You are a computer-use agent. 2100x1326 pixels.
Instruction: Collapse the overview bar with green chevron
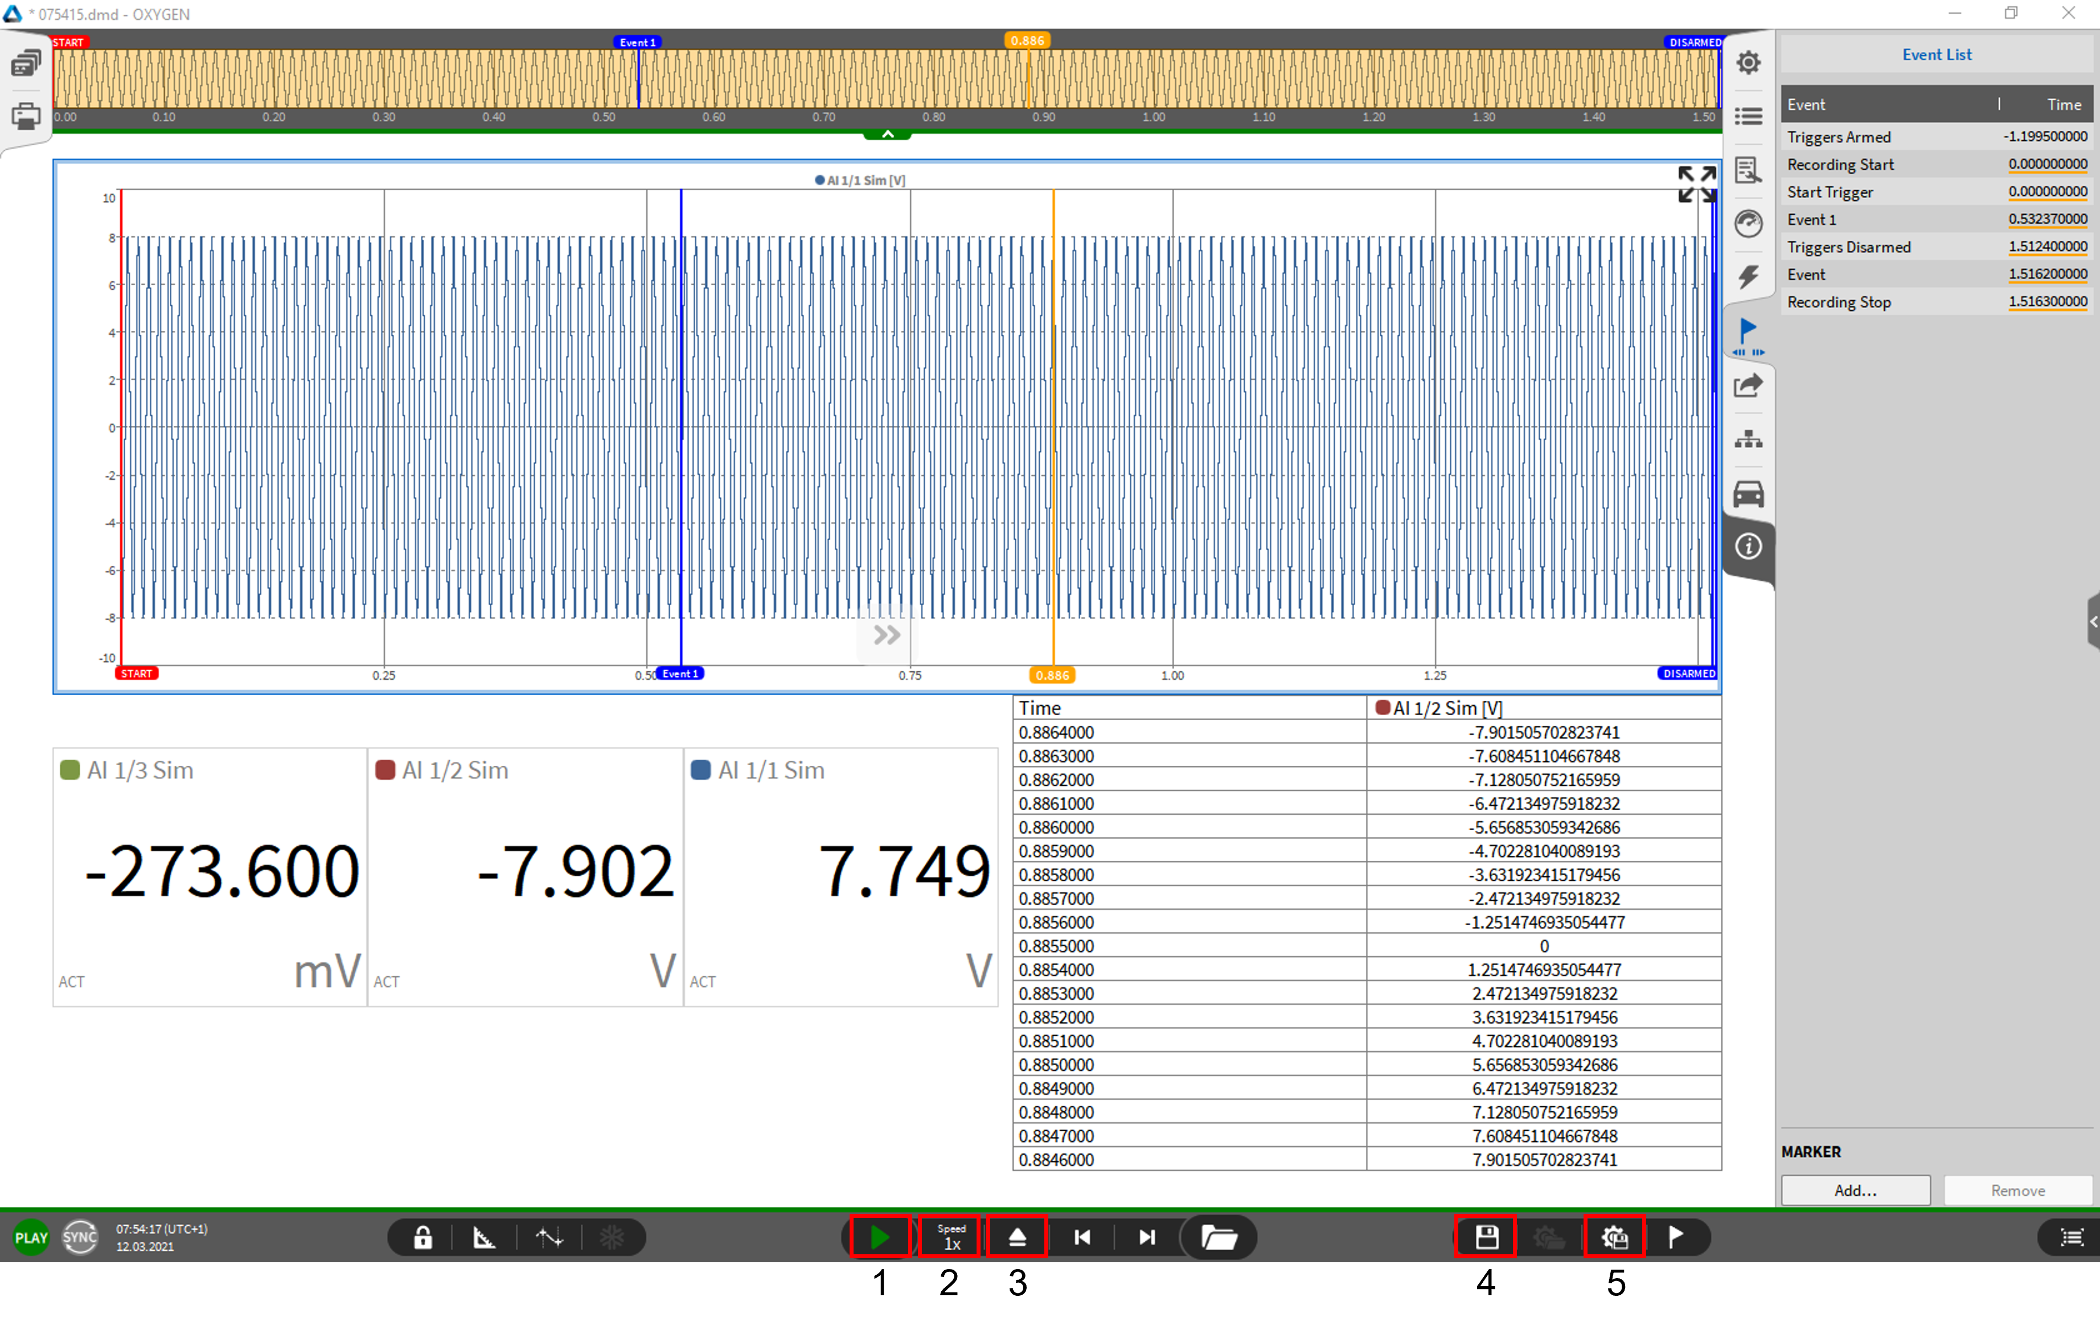pos(887,134)
